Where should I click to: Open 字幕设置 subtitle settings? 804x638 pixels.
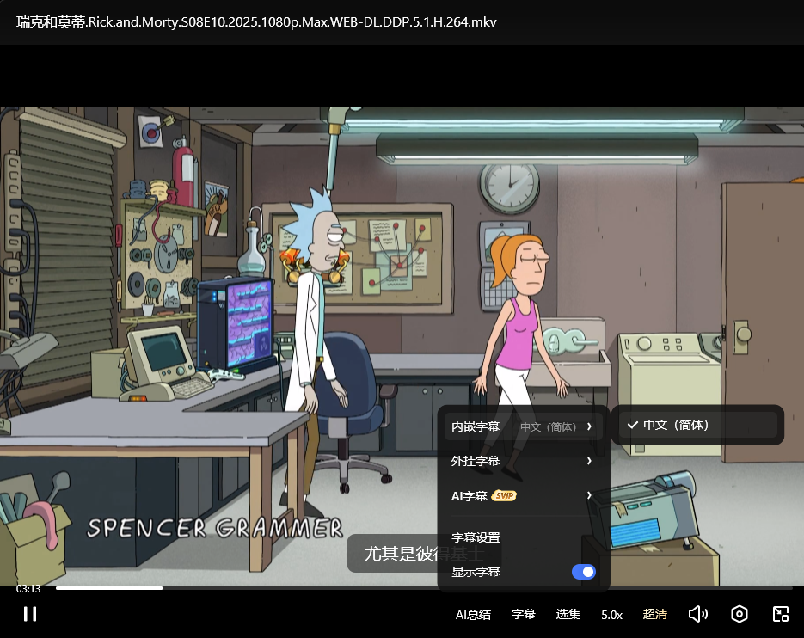(476, 537)
